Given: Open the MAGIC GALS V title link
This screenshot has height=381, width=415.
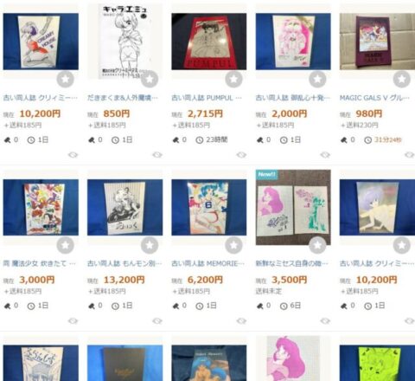Looking at the screenshot, I should 374,98.
